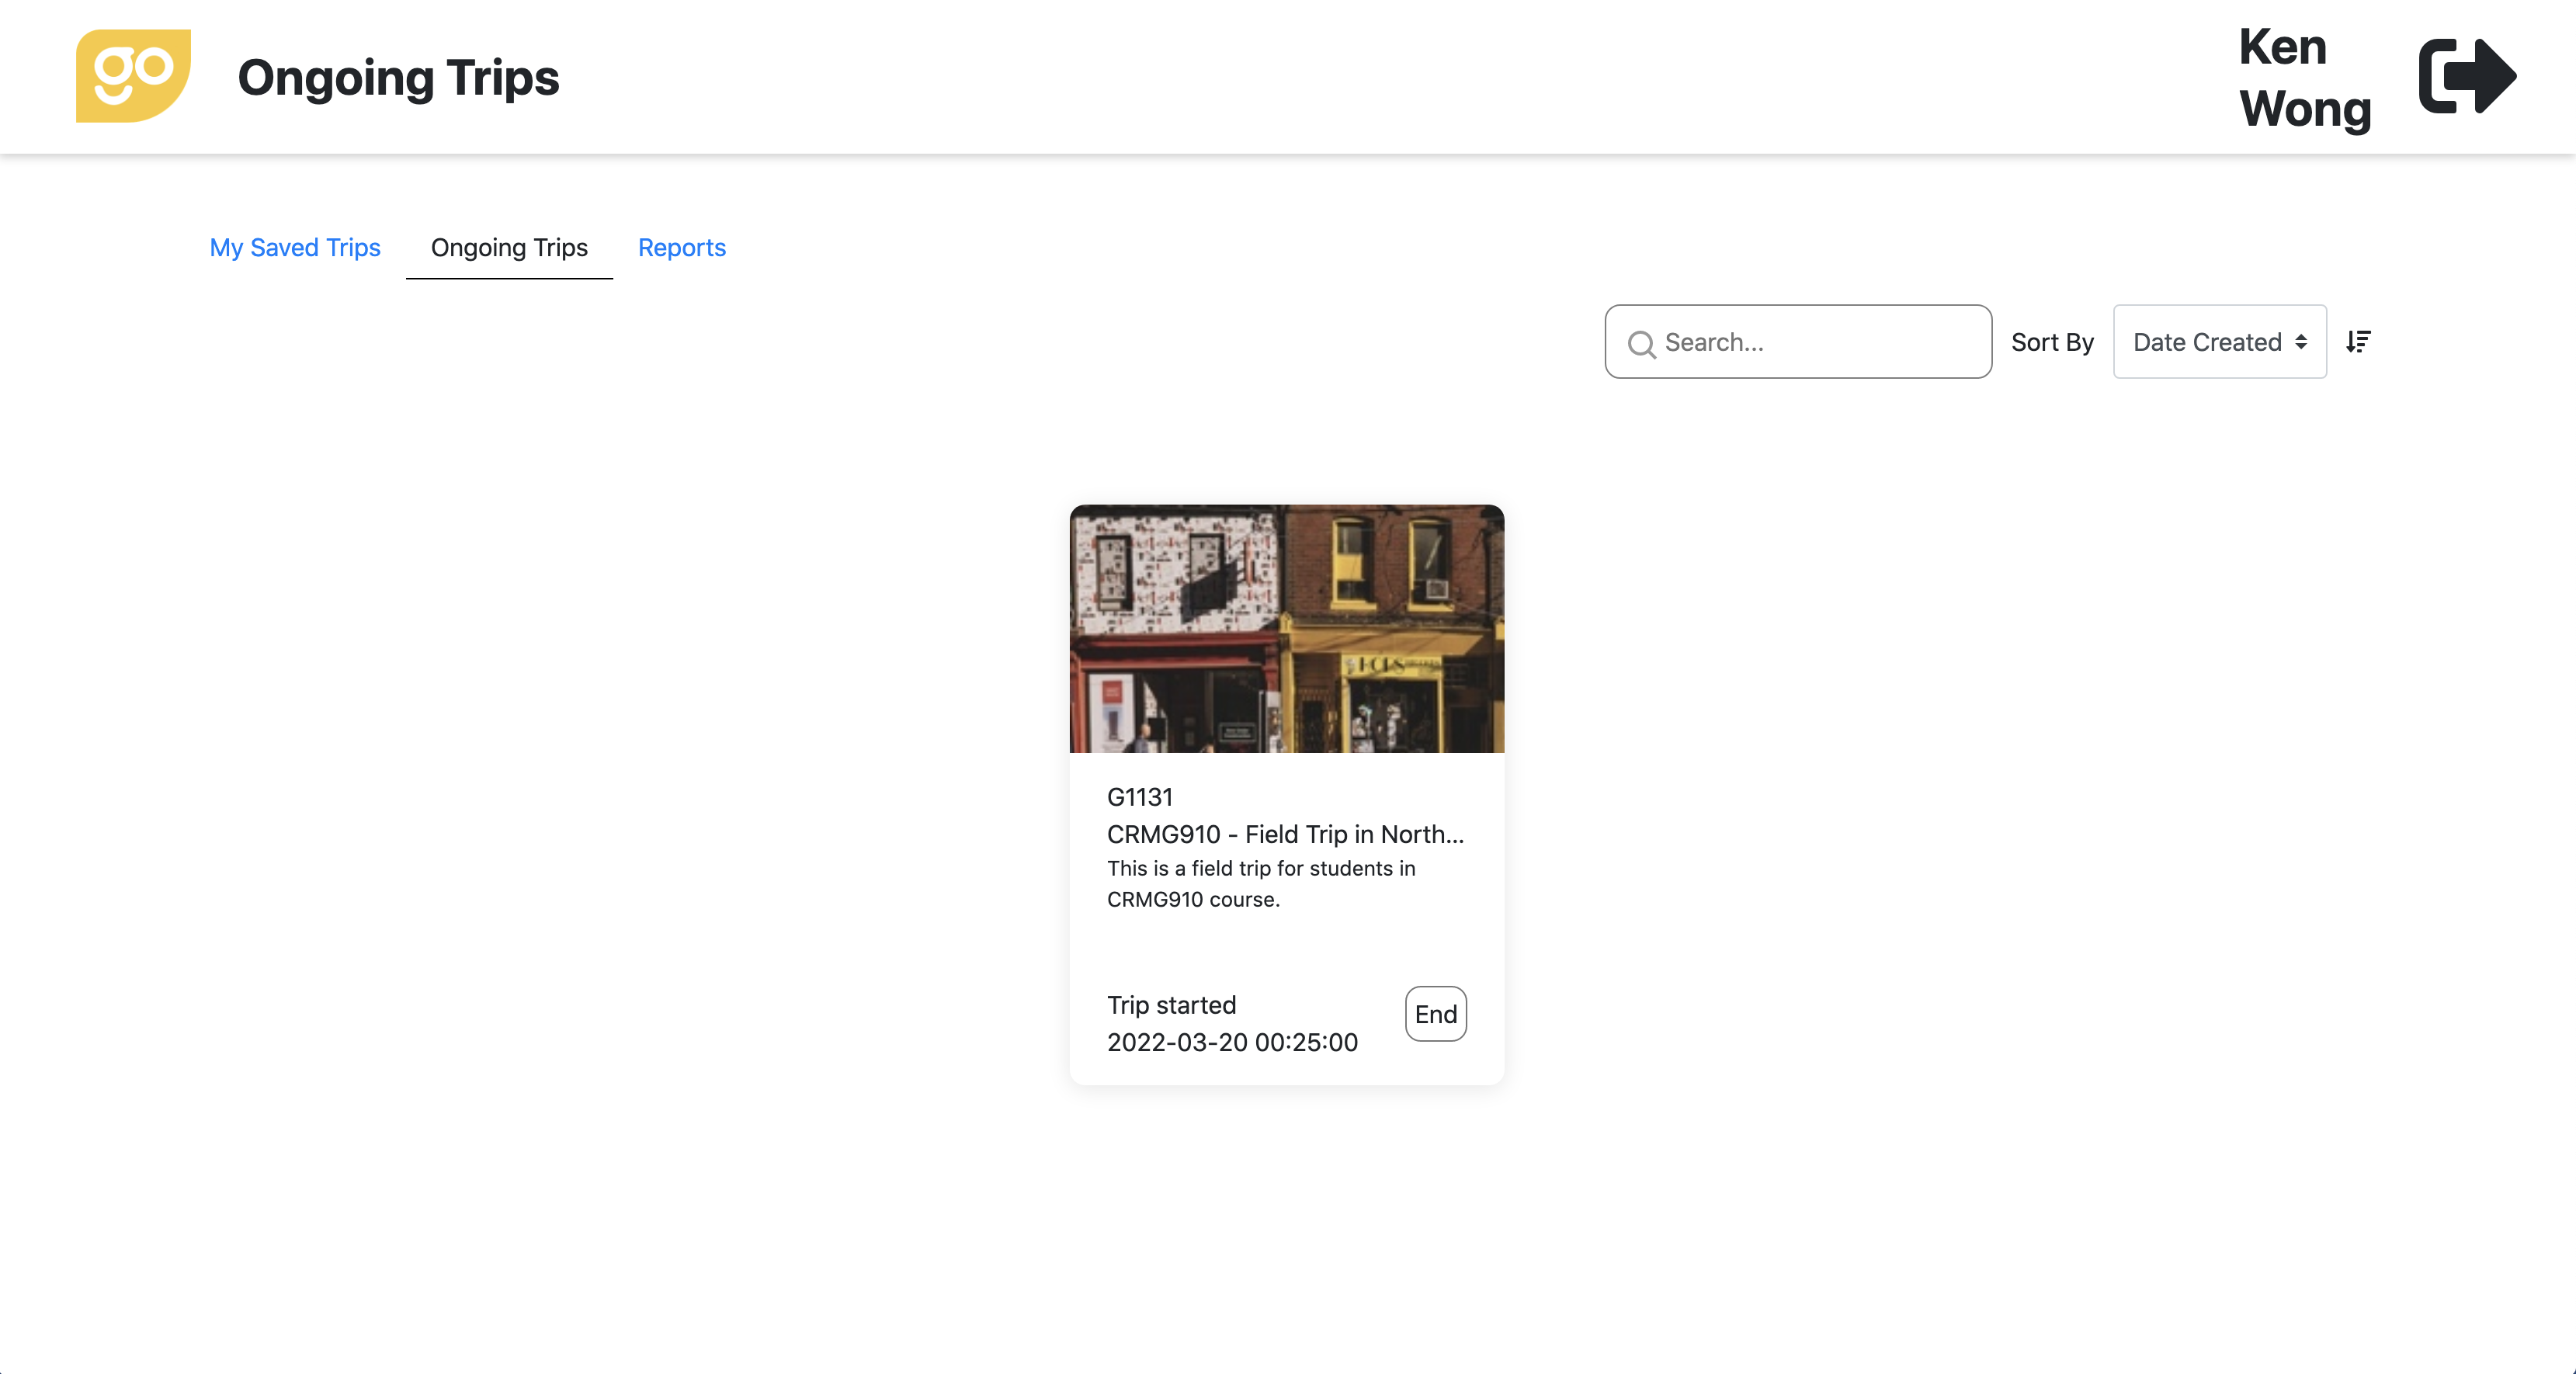Open the G1131 trip storefront thumbnail

tap(1287, 629)
